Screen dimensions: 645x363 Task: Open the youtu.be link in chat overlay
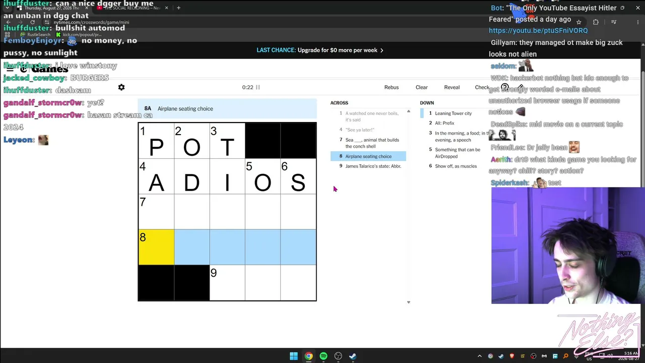(538, 31)
